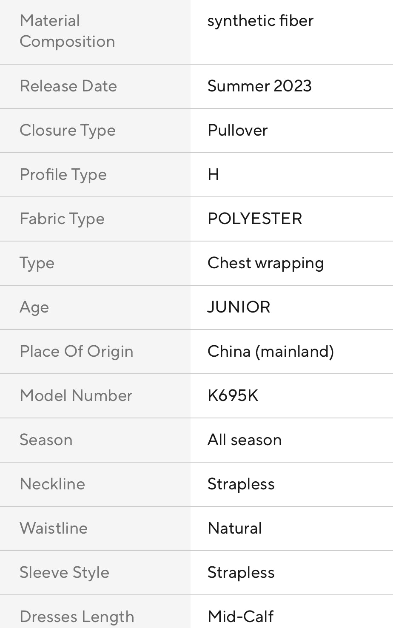Screen dimensions: 393x628
Task: Click the 'Mid-Calf' dress length value
Action: click(x=240, y=617)
